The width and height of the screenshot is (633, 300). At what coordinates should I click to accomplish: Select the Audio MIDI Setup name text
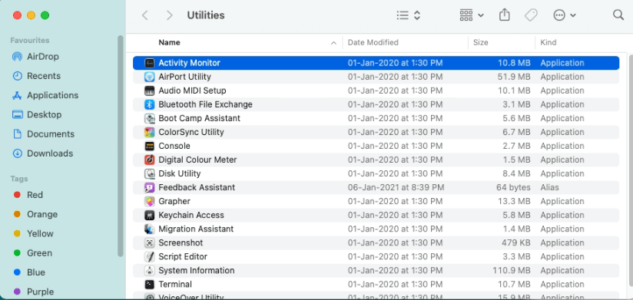pos(192,91)
